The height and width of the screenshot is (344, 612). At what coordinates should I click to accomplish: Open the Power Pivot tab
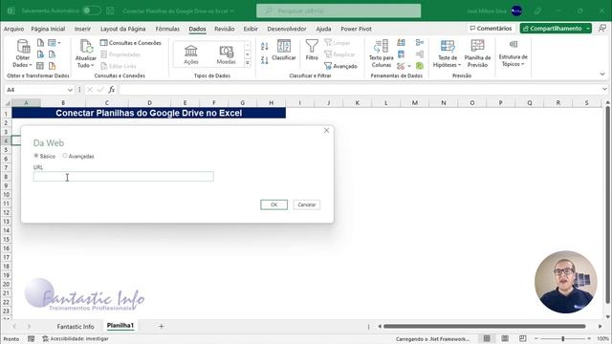point(356,29)
